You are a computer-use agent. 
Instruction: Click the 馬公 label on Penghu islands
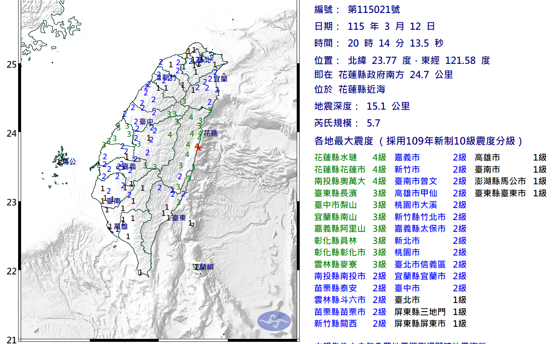coord(69,162)
